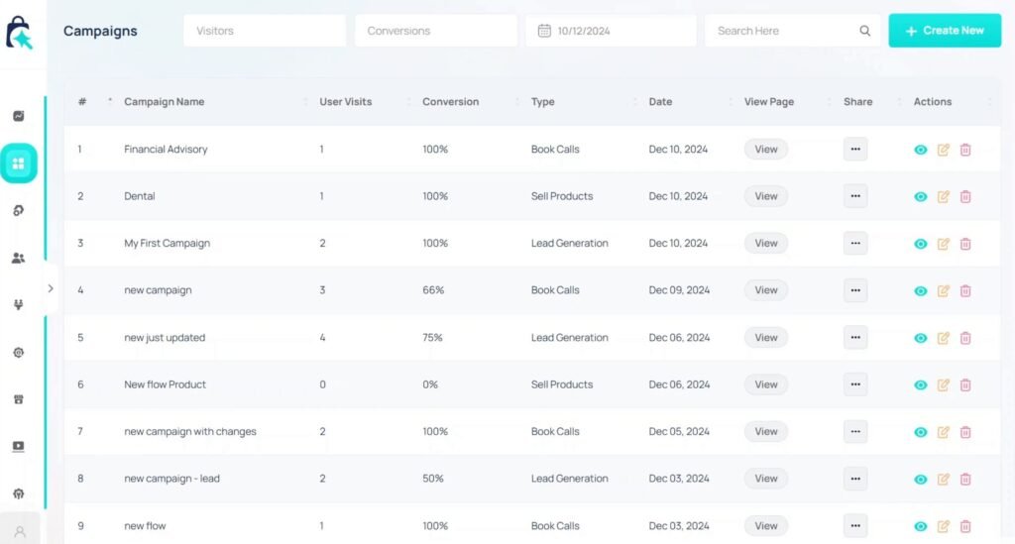
Task: Sort table by Campaign Name column header
Action: coord(165,102)
